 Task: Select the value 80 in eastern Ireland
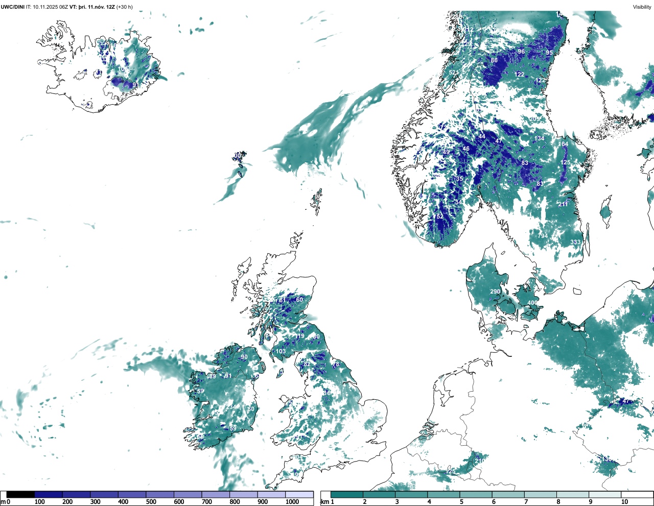[x=251, y=409]
